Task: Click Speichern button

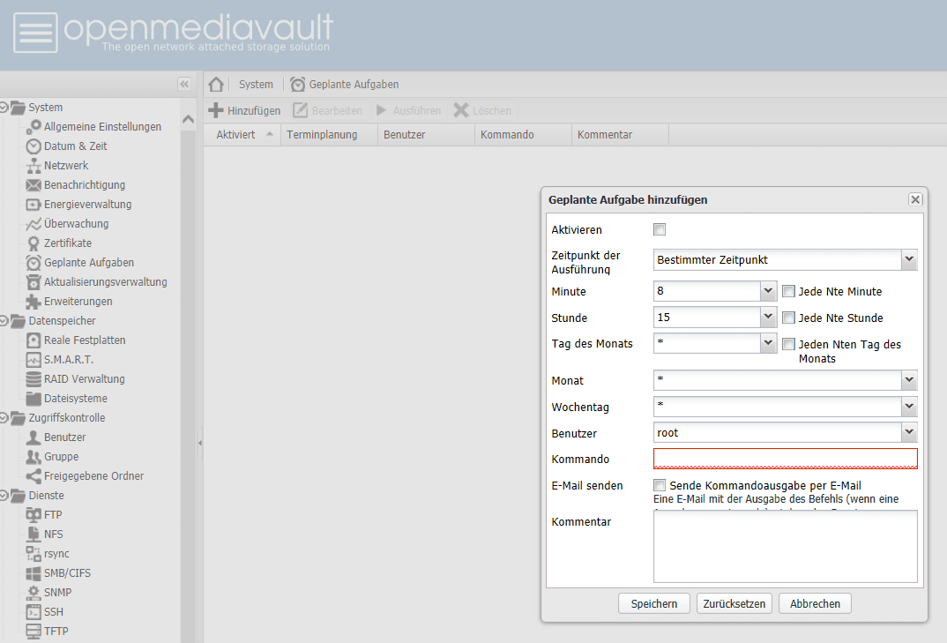Action: 654,603
